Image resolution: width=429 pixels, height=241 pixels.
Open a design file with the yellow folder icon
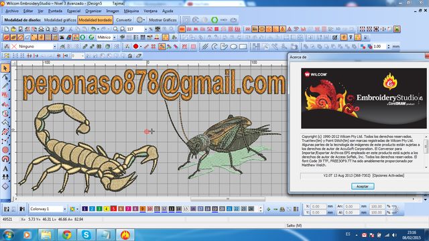point(13,29)
